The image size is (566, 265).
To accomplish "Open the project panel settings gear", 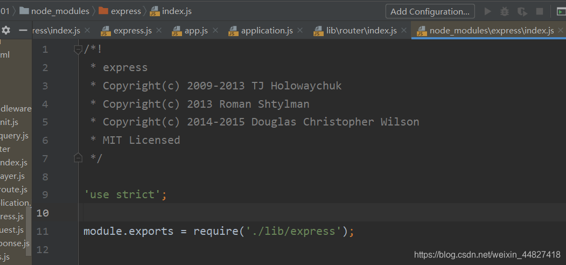I will click(6, 31).
